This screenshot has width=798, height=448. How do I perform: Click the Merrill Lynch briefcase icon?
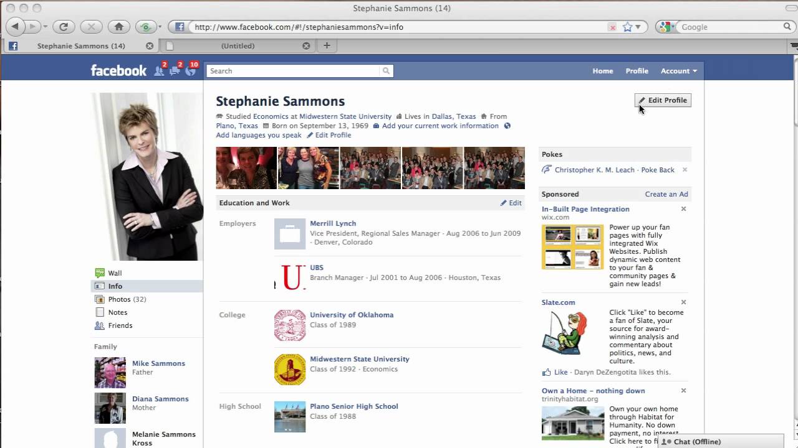click(290, 234)
